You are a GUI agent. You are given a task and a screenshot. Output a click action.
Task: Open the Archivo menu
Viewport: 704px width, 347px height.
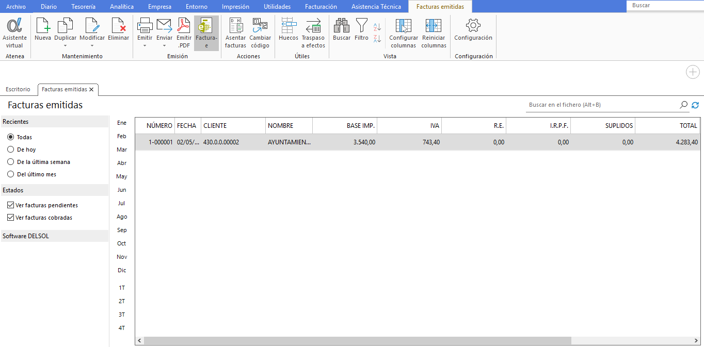pos(15,7)
